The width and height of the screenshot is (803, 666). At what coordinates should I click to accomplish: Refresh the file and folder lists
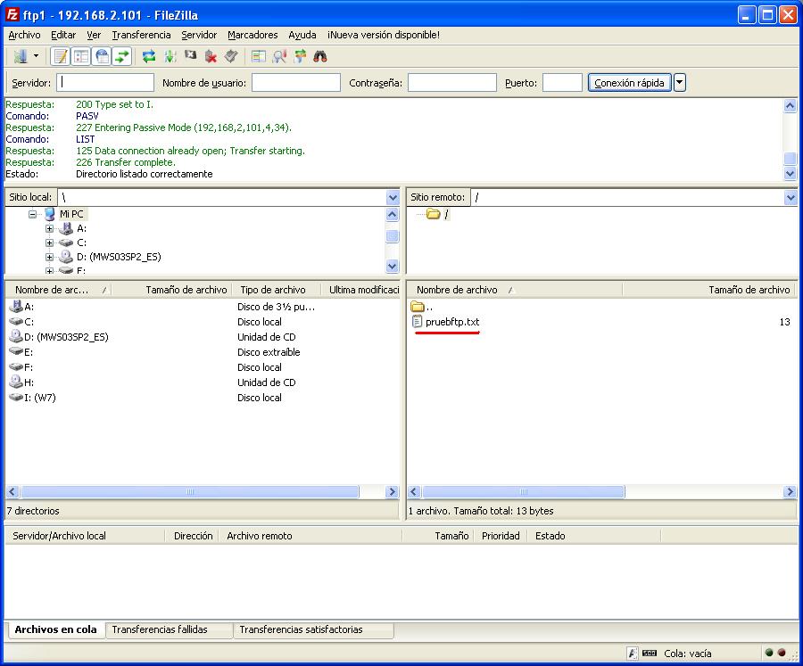(148, 55)
